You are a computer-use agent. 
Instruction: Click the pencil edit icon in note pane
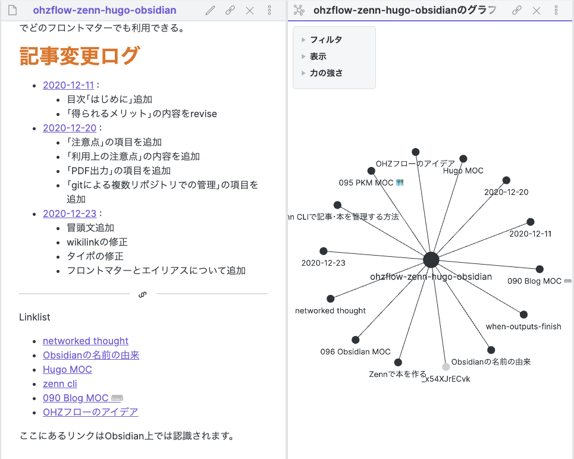point(210,10)
